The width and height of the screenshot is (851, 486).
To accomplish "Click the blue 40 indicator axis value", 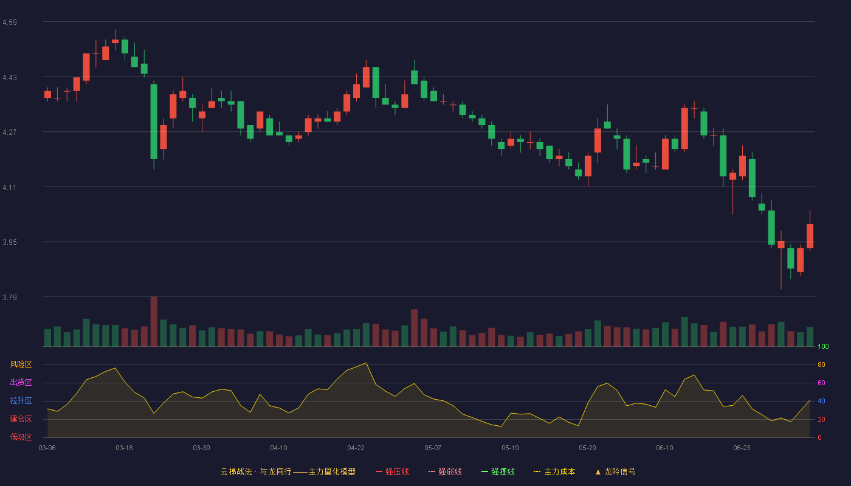I will click(821, 402).
